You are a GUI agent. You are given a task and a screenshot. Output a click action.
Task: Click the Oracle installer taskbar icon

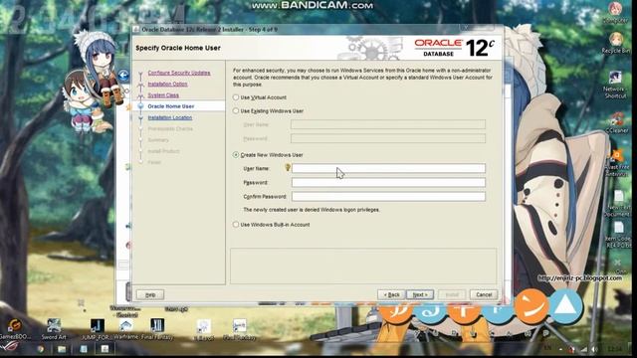(x=105, y=349)
